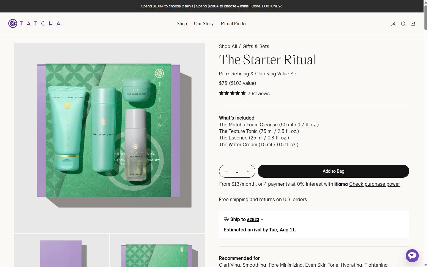Open Check purchase power link
The width and height of the screenshot is (428, 267).
tap(374, 184)
